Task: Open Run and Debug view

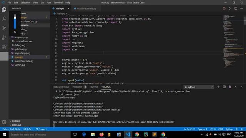Action: (4, 38)
